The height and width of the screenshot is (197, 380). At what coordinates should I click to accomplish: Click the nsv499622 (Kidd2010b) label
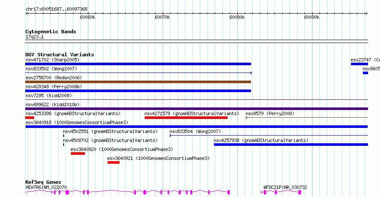tap(53, 104)
